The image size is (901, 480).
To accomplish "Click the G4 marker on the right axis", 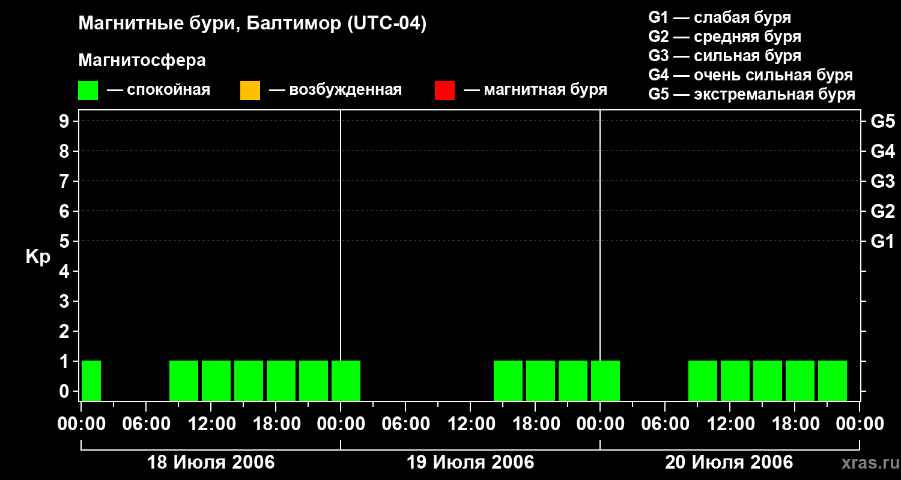I will pyautogui.click(x=882, y=151).
